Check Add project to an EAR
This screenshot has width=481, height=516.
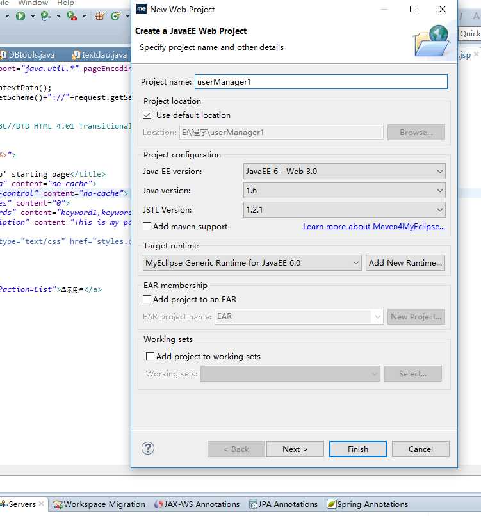click(x=147, y=299)
